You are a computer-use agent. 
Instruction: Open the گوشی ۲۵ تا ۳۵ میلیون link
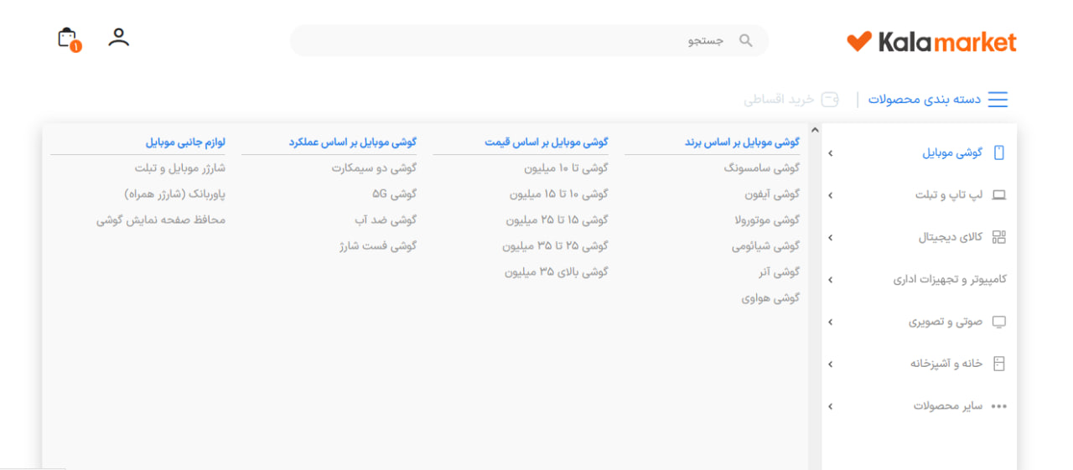click(x=555, y=246)
